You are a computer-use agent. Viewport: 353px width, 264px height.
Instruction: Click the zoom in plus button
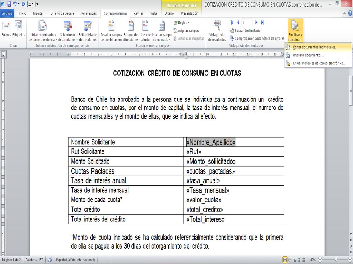[x=350, y=260]
